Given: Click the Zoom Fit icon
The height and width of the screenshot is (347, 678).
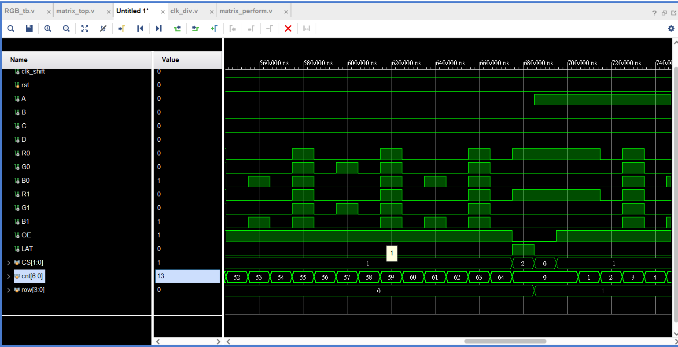Looking at the screenshot, I should coord(85,29).
